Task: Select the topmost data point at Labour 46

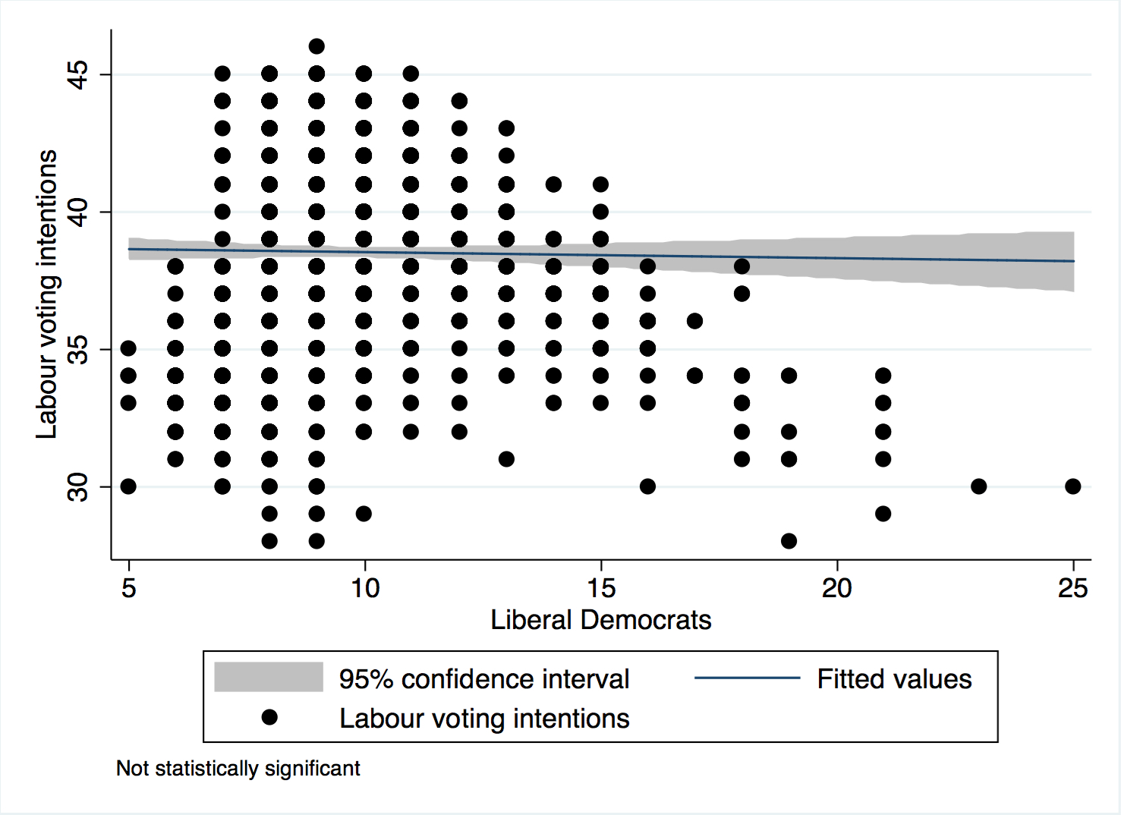Action: 316,46
